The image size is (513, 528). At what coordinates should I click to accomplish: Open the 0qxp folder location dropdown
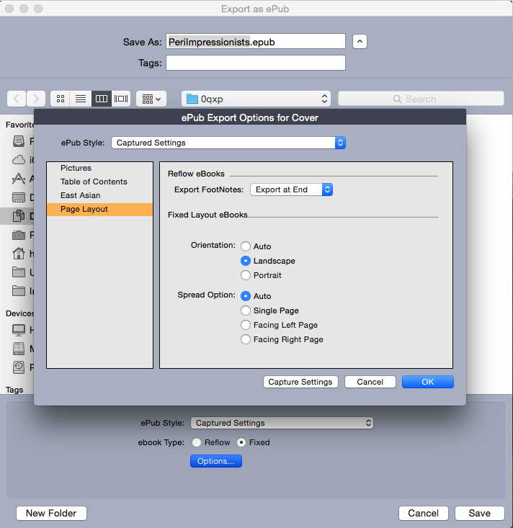tap(256, 99)
